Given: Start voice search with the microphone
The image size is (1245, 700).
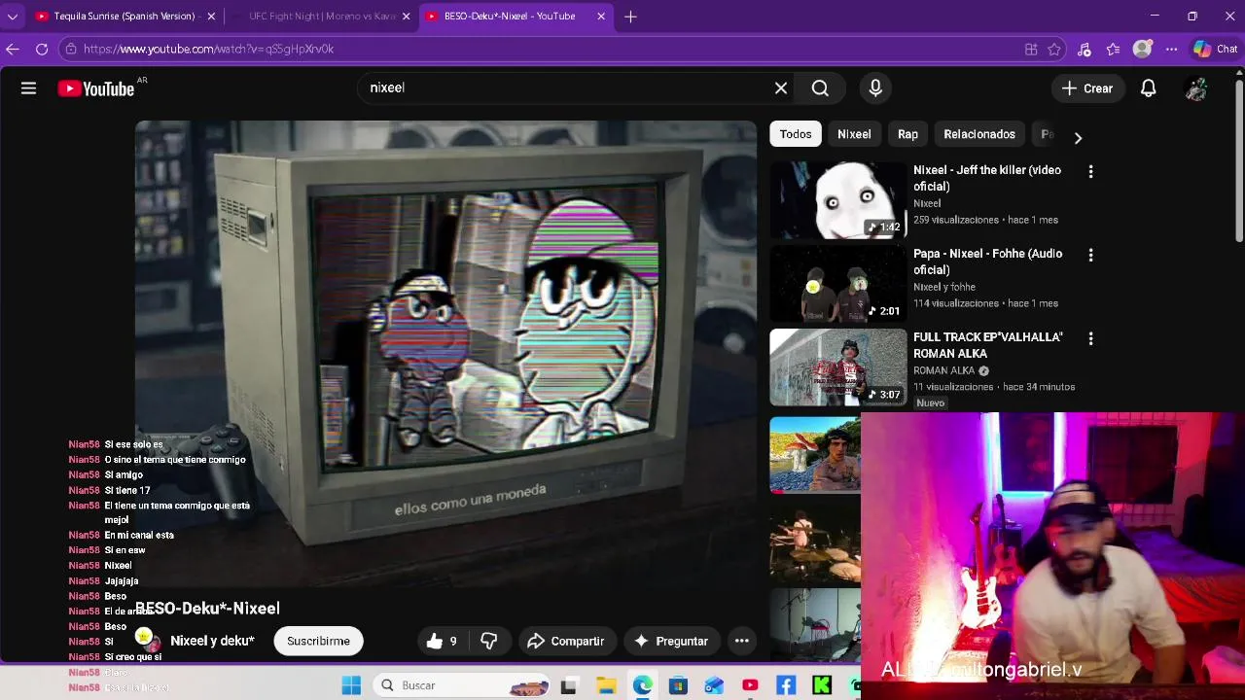Looking at the screenshot, I should click(875, 88).
